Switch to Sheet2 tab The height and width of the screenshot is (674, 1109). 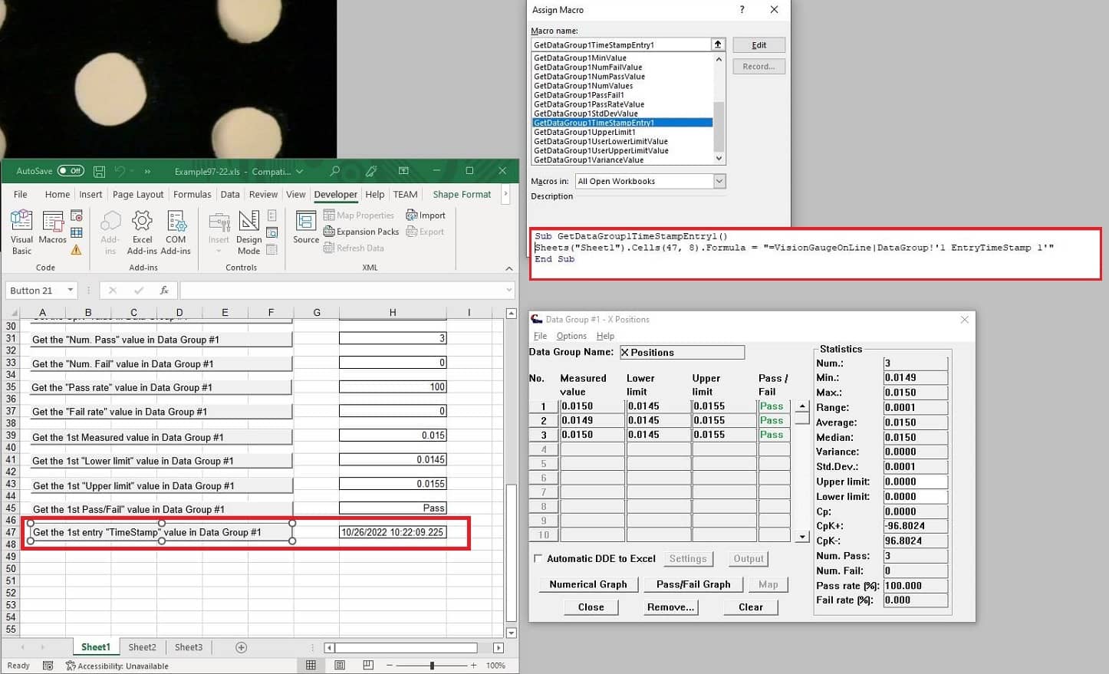(142, 647)
